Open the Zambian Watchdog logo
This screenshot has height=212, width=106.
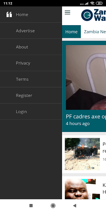coord(94,15)
